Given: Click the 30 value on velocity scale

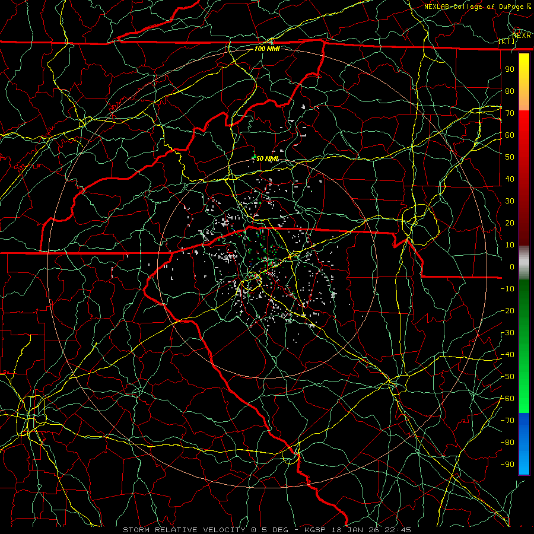Looking at the screenshot, I should [510, 201].
